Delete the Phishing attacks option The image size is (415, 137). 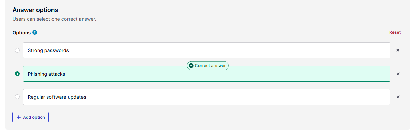click(x=398, y=74)
